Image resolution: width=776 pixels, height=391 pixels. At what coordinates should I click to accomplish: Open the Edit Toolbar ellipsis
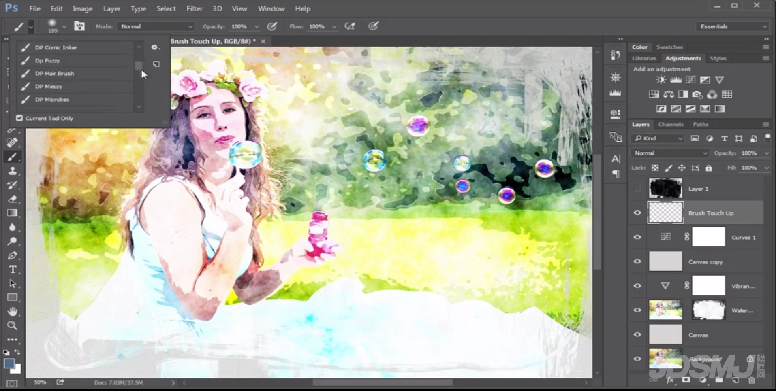(12, 340)
